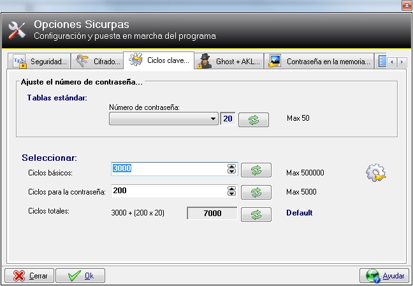The height and width of the screenshot is (286, 413).
Task: Click the red X icon on Cerrar
Action: pos(19,276)
